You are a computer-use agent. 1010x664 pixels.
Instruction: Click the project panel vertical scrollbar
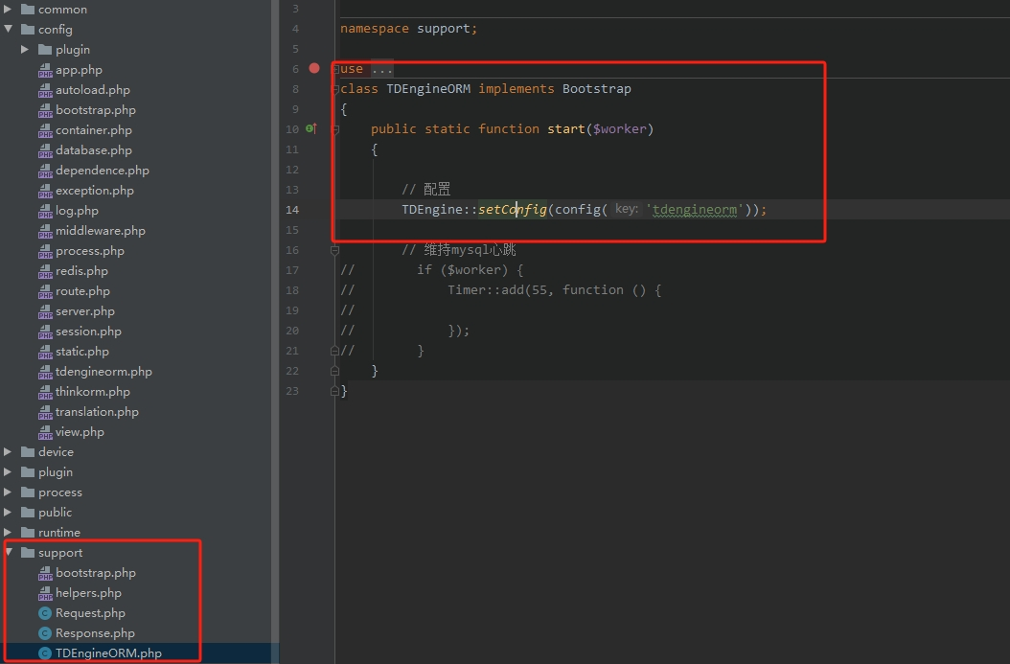[x=275, y=332]
